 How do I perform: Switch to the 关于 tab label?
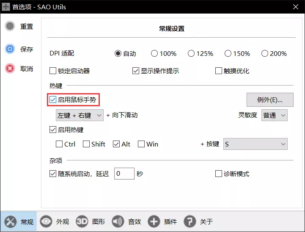click(206, 221)
